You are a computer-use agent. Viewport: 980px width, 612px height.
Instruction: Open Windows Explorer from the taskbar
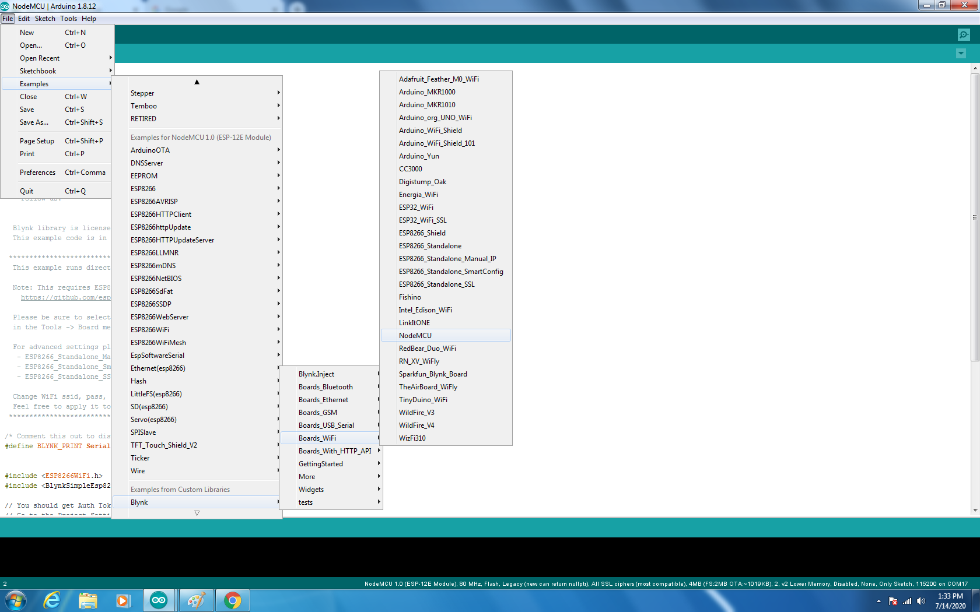tap(87, 600)
